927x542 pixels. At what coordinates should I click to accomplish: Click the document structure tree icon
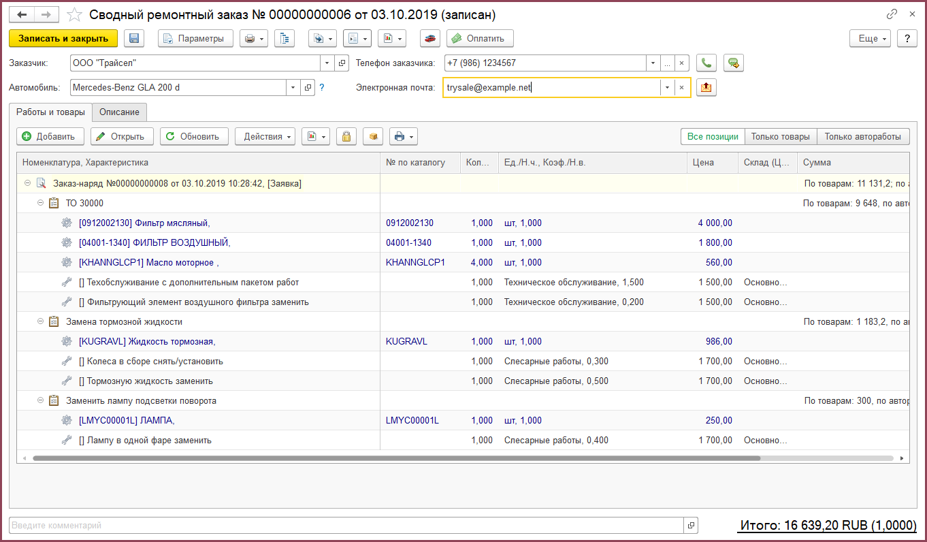click(x=284, y=39)
